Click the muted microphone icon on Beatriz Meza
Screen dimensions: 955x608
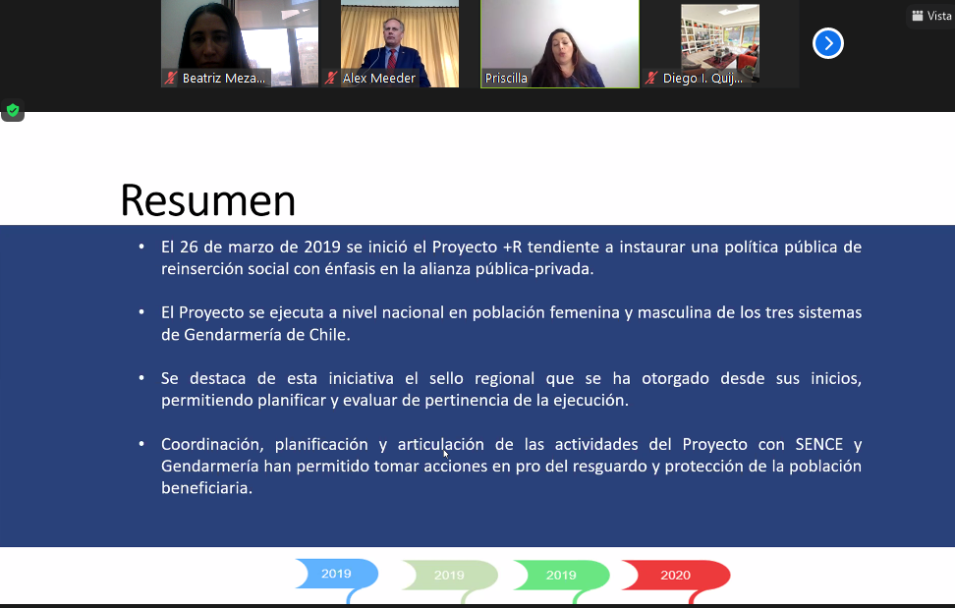coord(171,79)
